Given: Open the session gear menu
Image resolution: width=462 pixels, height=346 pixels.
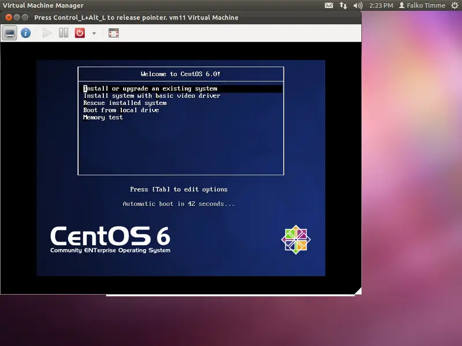Looking at the screenshot, I should coord(454,5).
